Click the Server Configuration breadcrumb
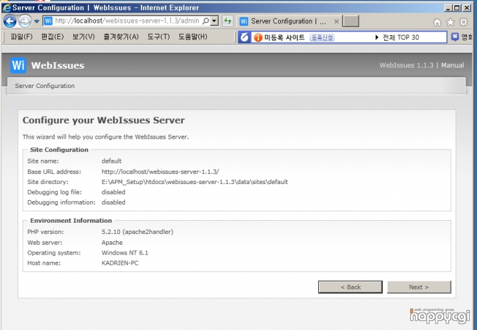Viewport: 477px width, 330px height. 45,86
